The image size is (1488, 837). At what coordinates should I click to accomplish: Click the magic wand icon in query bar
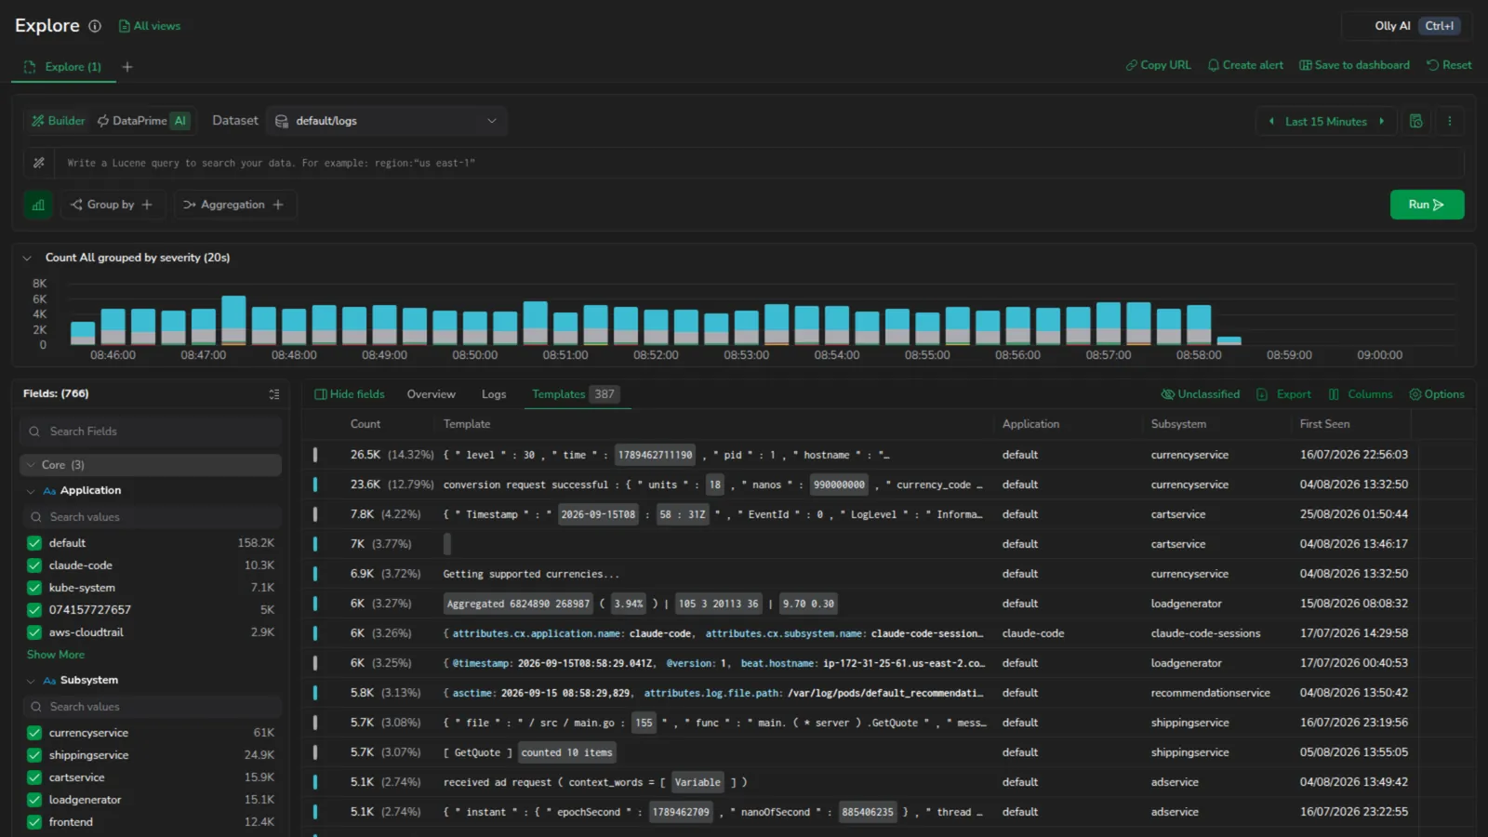click(39, 163)
